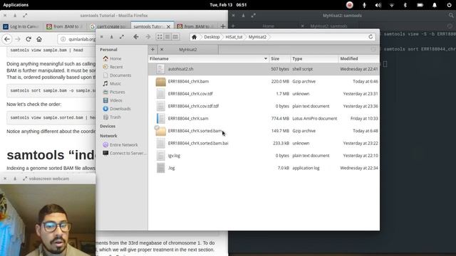Select the ERR188044_chrX.sam file
Screen dimensions: 456x256
point(264,119)
